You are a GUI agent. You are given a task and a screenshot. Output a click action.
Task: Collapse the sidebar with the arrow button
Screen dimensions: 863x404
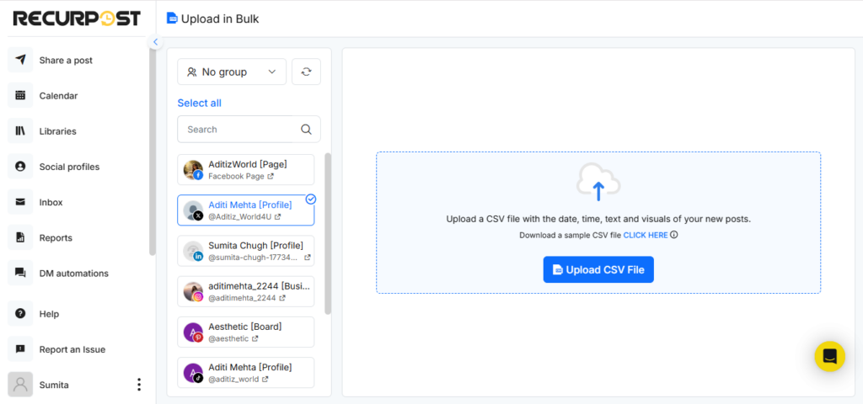[155, 42]
